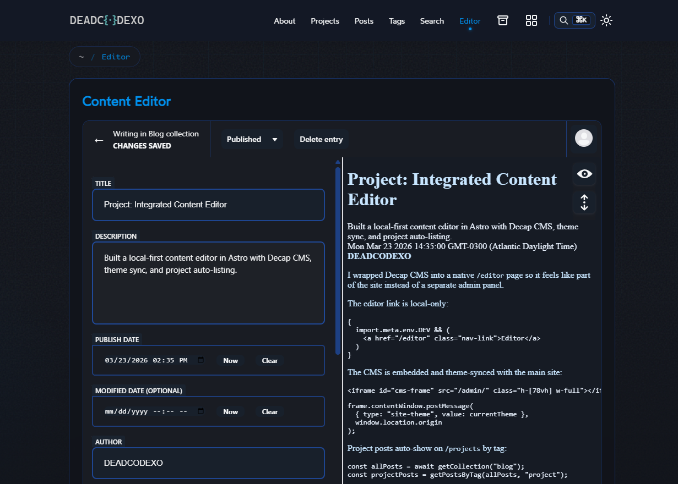Open Publish Date calendar picker icon

point(200,360)
